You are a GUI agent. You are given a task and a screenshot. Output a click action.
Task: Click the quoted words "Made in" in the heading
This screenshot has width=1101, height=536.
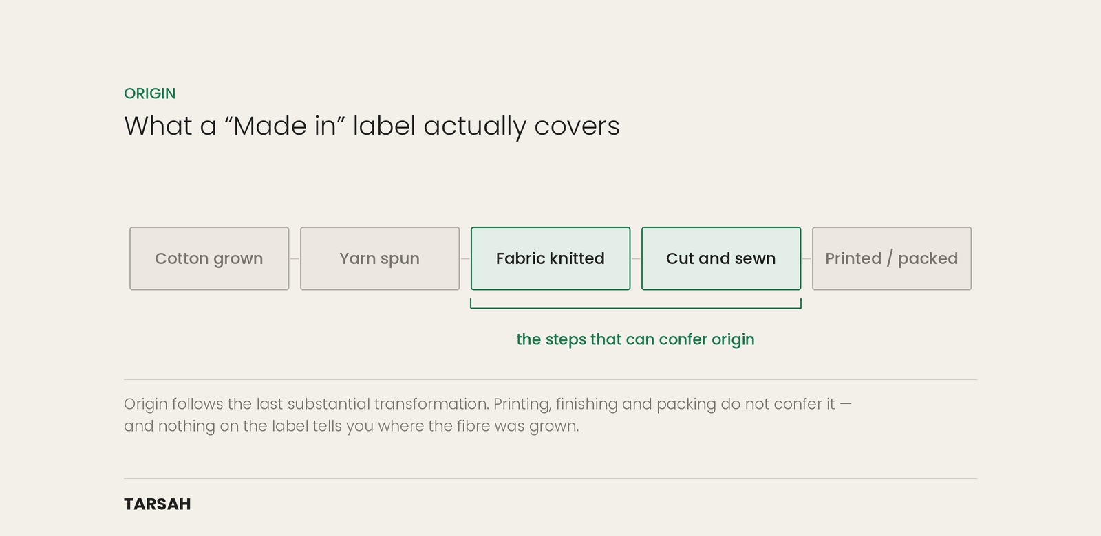pos(285,126)
